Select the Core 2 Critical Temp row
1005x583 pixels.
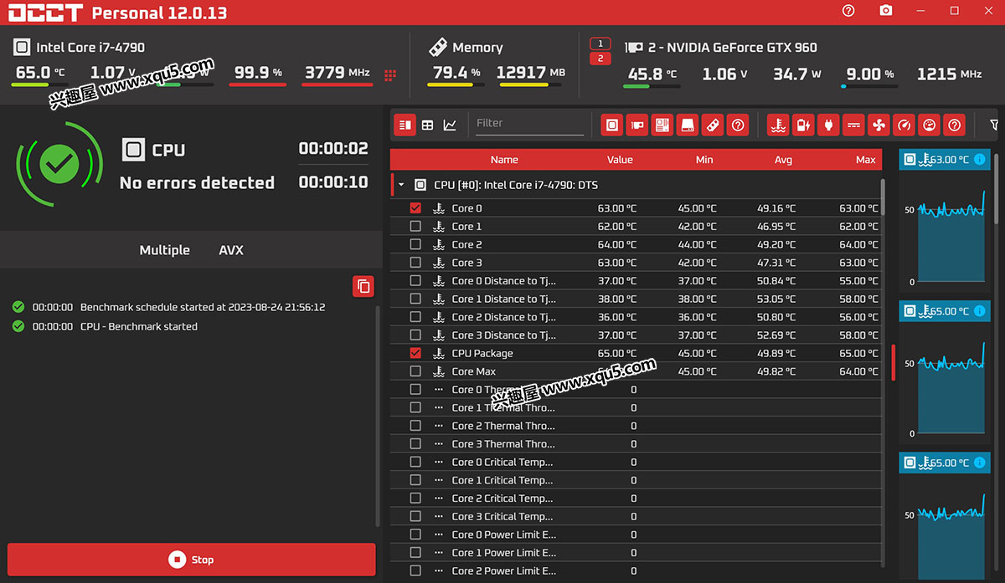(636, 499)
